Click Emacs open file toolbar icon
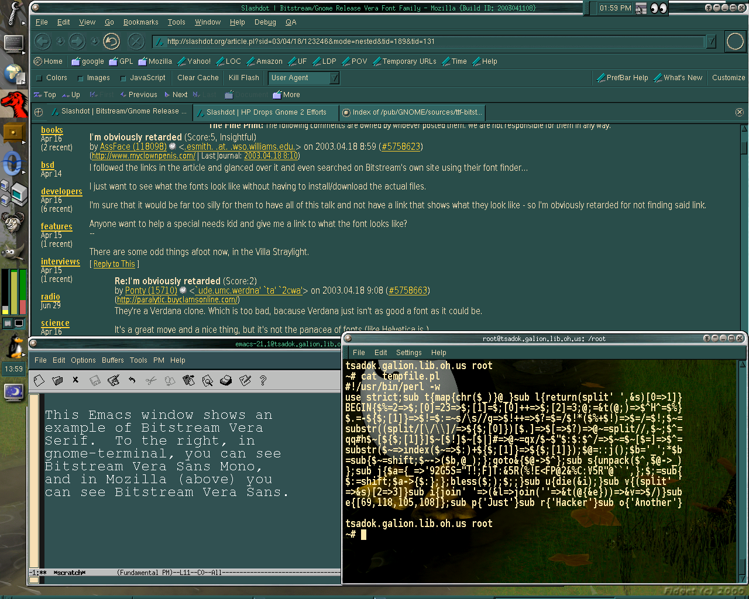 57,381
